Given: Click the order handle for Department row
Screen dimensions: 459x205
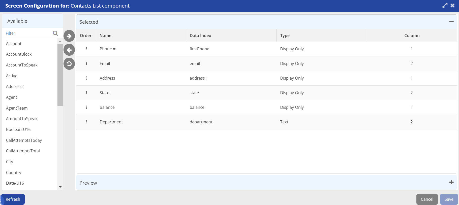Looking at the screenshot, I should 86,122.
